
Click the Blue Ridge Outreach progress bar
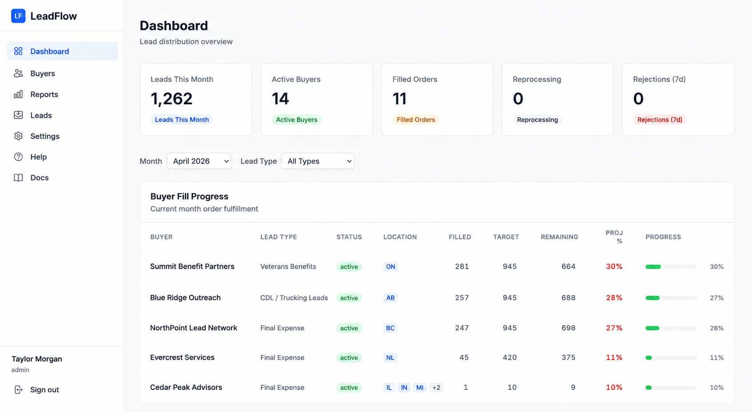671,298
